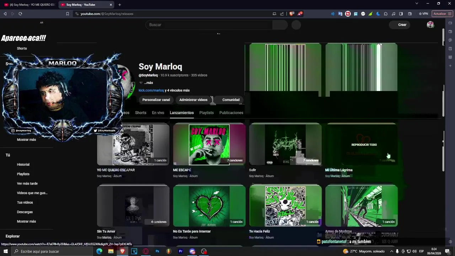Viewport: 455px width, 256px height.
Task: Click the 'Mi Última Lágrima' title link
Action: [339, 170]
